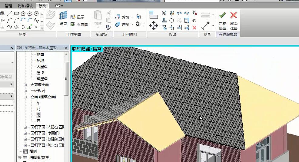Image resolution: width=299 pixels, height=162 pixels.
Task: Select the Offset tool
Action: click(x=164, y=20)
